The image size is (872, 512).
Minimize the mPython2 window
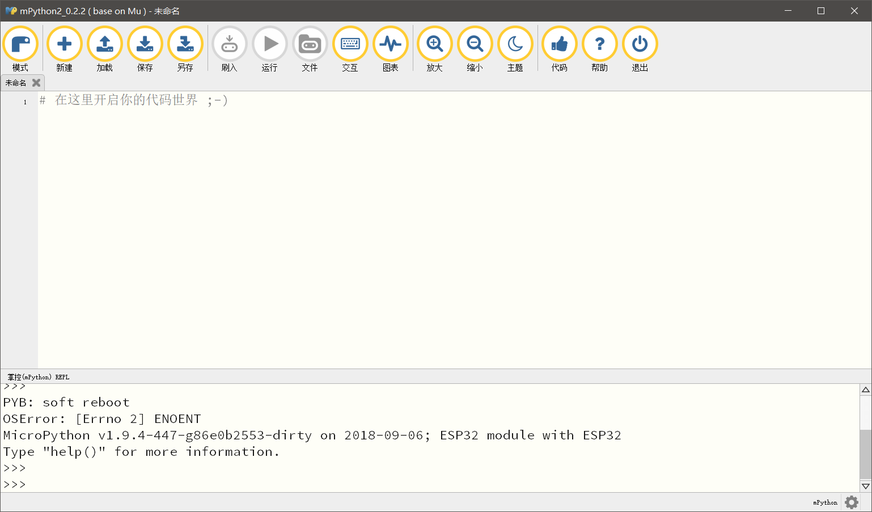click(x=788, y=11)
